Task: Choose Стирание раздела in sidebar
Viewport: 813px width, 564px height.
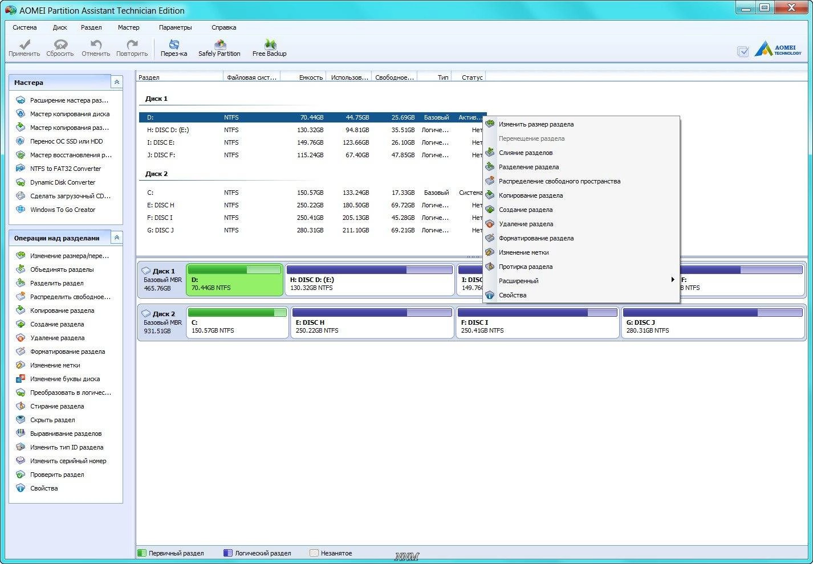Action: pyautogui.click(x=57, y=406)
